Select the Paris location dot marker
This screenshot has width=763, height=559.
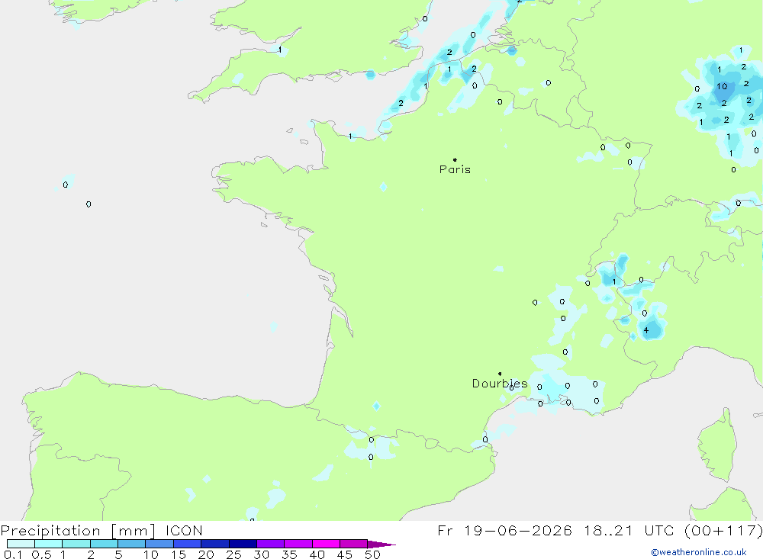455,159
